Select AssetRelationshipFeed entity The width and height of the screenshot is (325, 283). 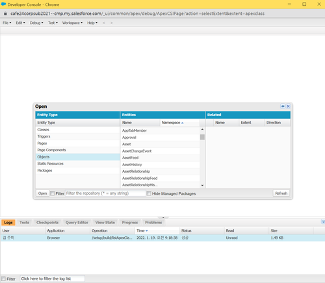pos(160,178)
